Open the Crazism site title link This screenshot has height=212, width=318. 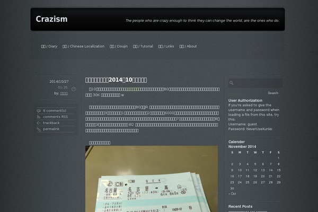pyautogui.click(x=51, y=19)
